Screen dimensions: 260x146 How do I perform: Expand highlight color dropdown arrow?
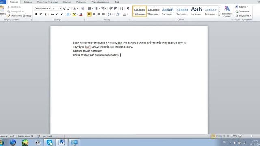(x=77, y=15)
